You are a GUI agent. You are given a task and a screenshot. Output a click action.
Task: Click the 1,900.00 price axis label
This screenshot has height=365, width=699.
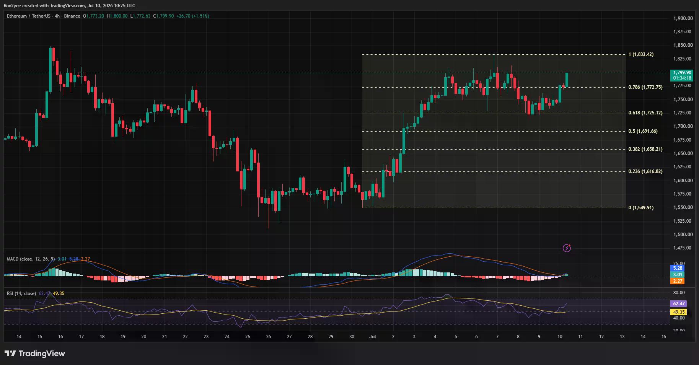683,18
